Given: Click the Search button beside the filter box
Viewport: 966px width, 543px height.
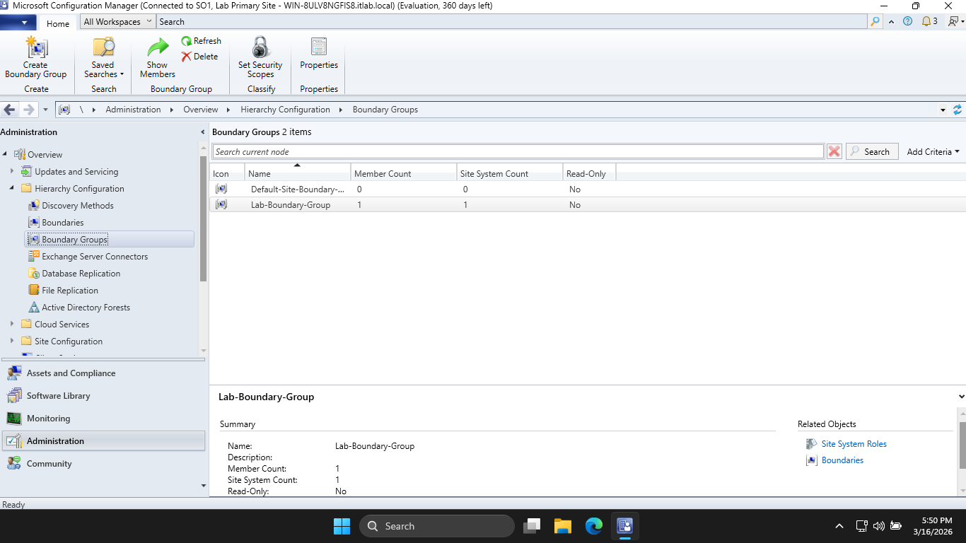Looking at the screenshot, I should pyautogui.click(x=872, y=151).
